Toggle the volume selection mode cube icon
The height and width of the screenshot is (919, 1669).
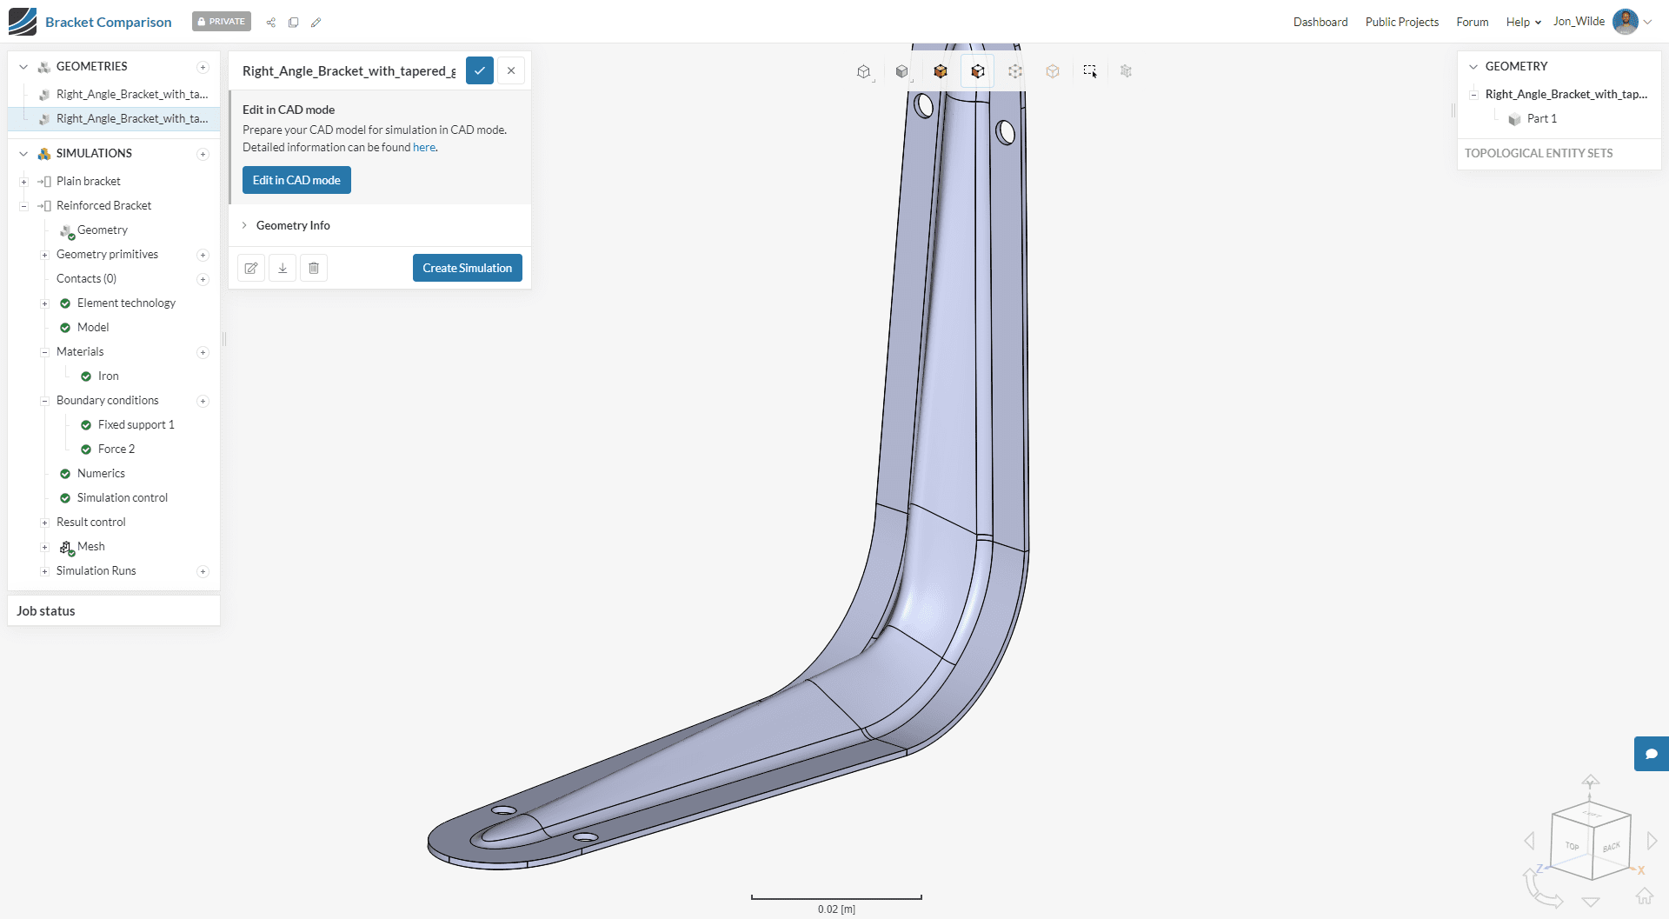pos(940,71)
